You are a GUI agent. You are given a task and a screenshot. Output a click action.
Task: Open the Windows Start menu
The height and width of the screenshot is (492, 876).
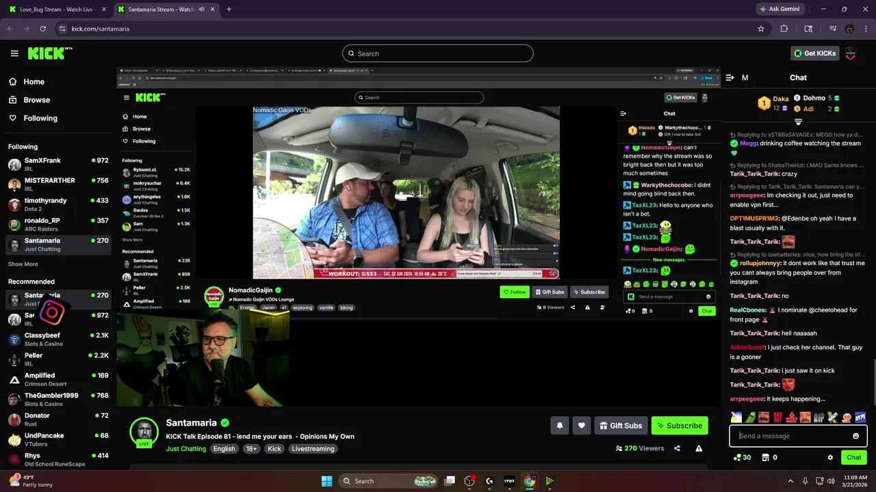click(x=326, y=481)
